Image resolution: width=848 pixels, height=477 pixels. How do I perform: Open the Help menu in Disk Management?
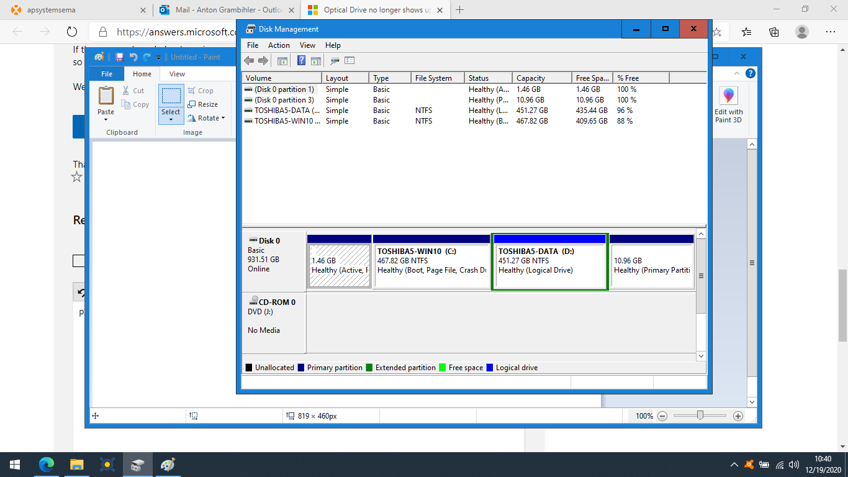[x=333, y=45]
